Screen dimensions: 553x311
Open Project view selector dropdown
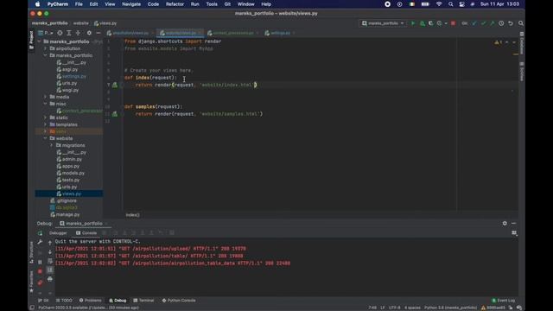coord(46,33)
